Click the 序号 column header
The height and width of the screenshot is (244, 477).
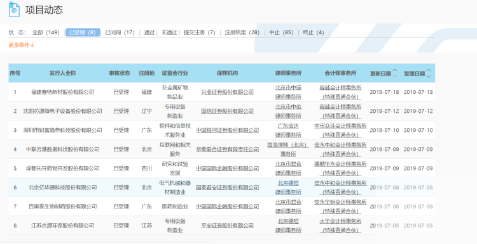click(15, 74)
